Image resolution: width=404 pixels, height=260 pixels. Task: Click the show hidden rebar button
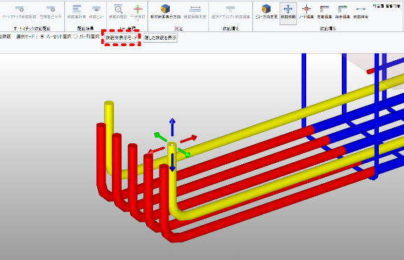pos(160,38)
